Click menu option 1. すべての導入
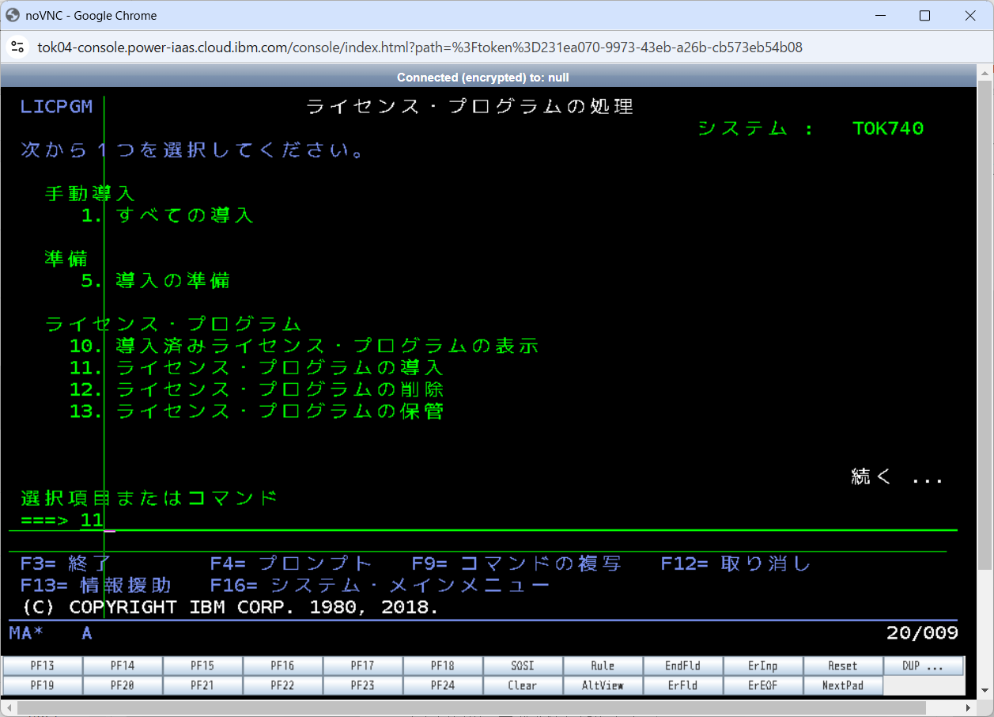 pos(167,215)
